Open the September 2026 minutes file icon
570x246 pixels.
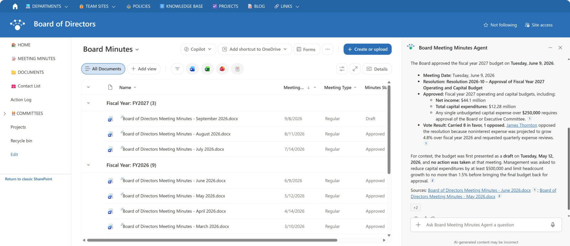tap(110, 119)
